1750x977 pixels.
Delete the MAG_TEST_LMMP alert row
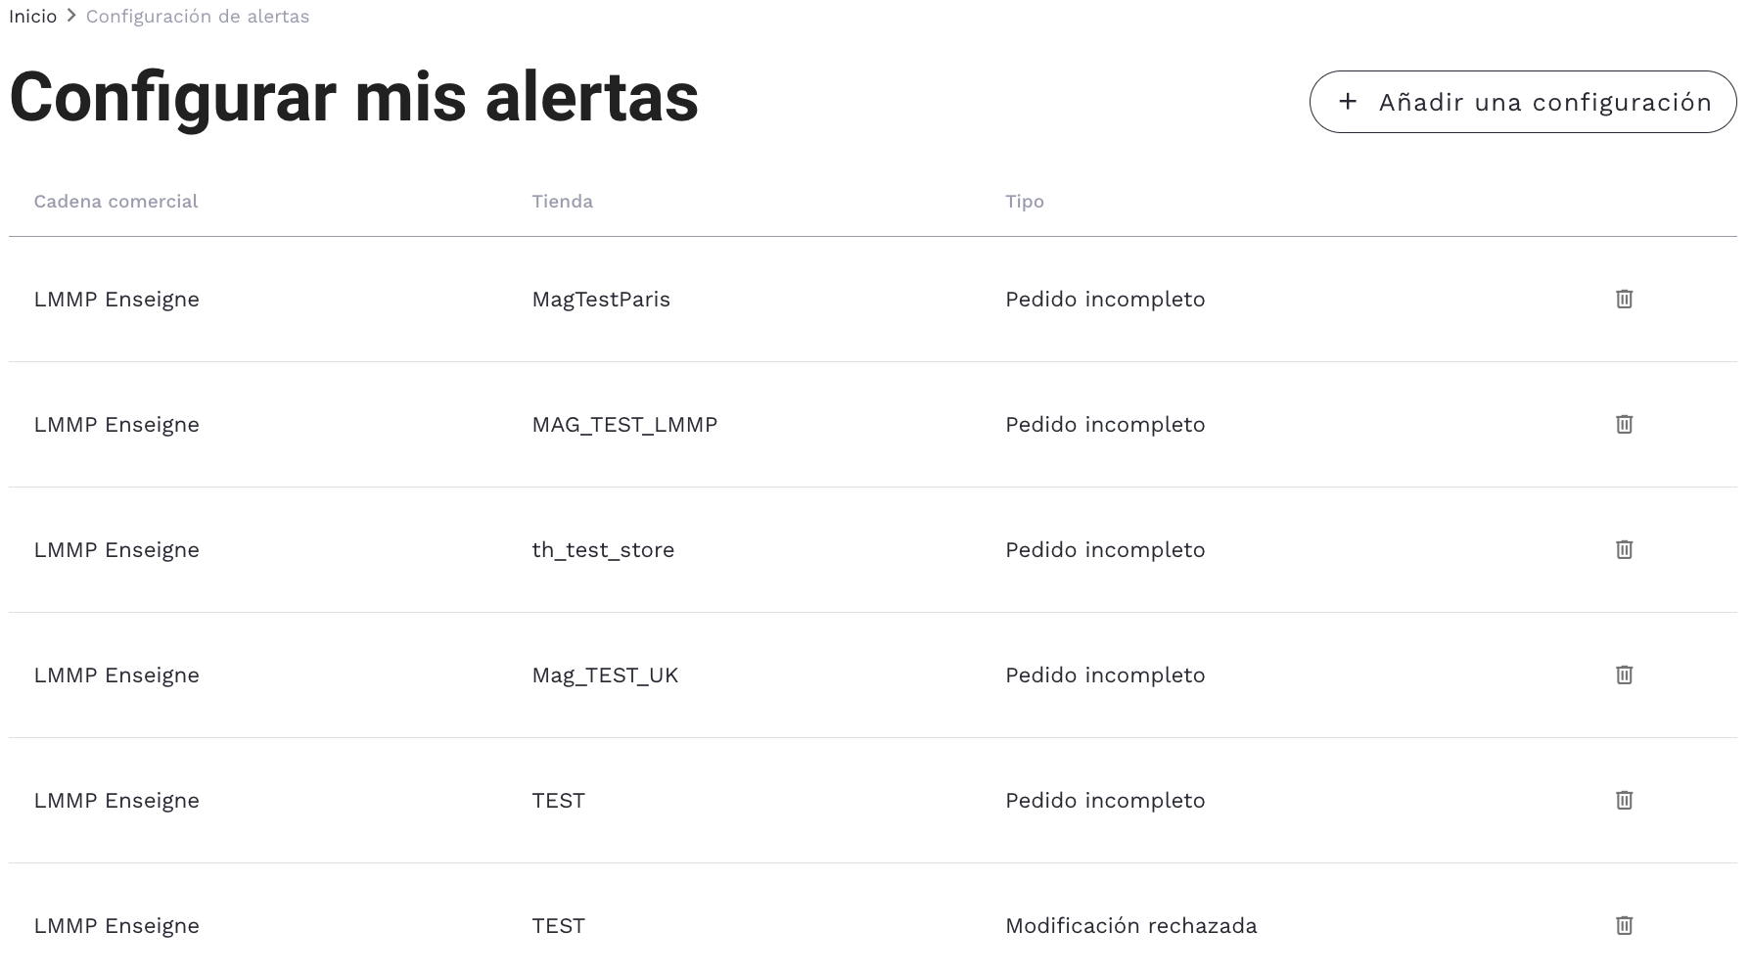click(1624, 424)
